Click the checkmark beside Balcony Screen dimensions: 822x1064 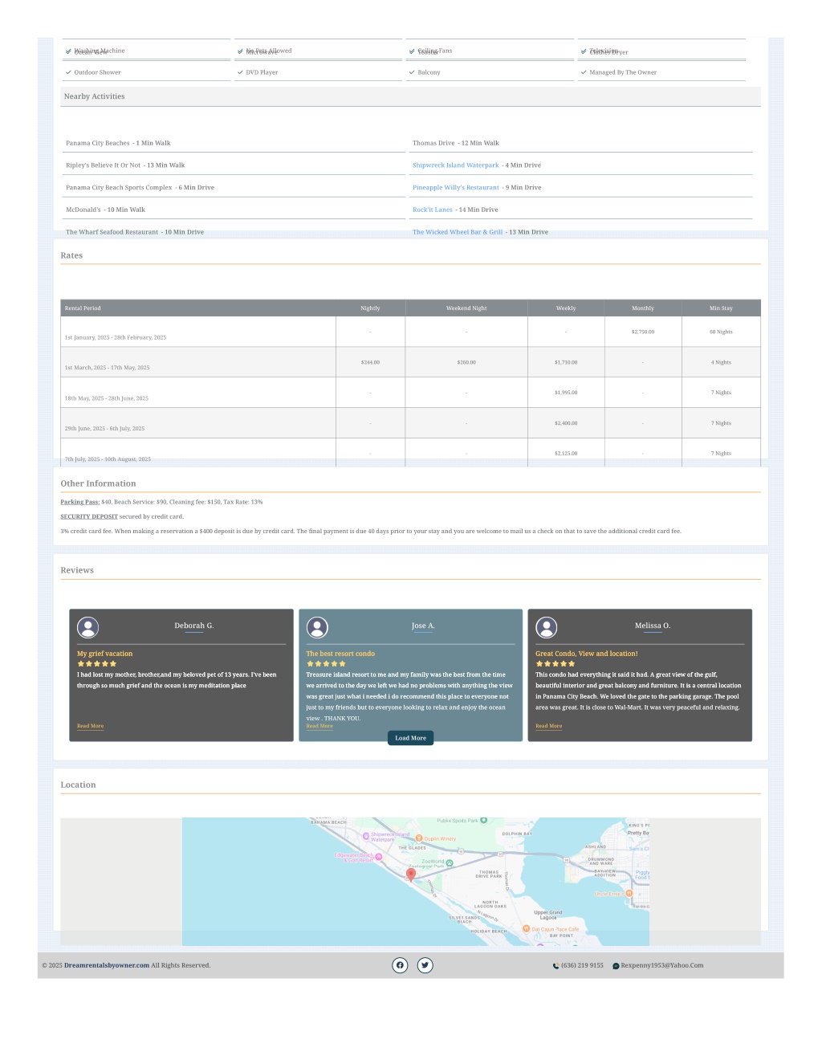coord(412,72)
